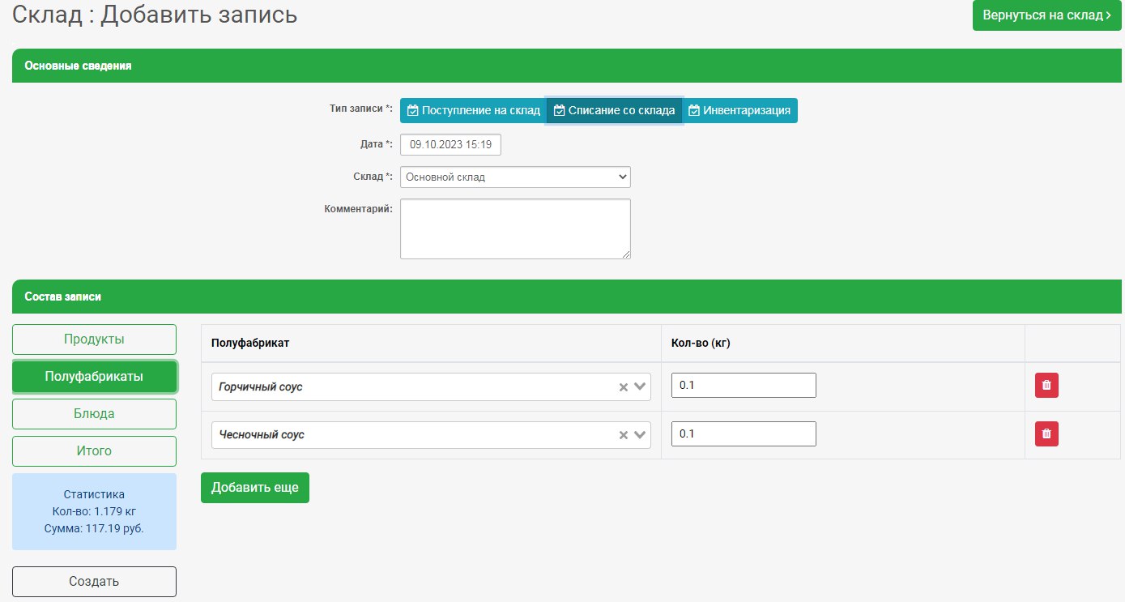The image size is (1125, 602).
Task: Expand the Горчичный соус dropdown arrow
Action: click(640, 387)
